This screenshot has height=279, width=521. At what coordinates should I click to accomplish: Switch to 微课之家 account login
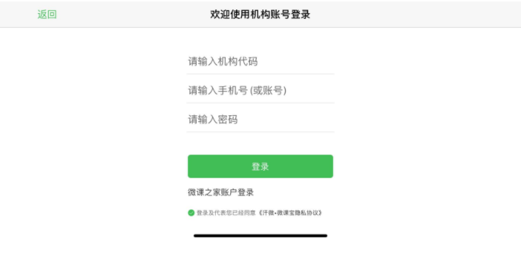click(221, 192)
